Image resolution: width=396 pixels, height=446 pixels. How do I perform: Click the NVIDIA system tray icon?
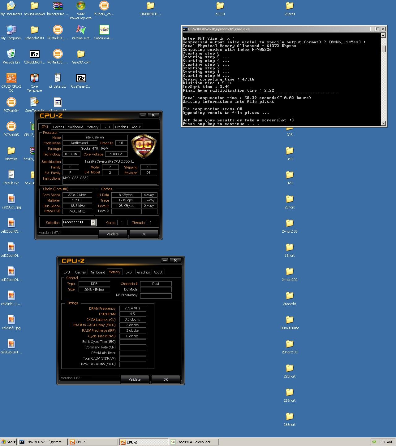click(374, 442)
